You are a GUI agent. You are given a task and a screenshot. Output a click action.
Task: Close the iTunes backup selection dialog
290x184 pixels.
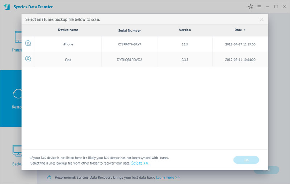(261, 19)
